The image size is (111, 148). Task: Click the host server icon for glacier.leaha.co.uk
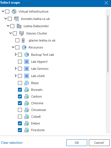click(x=23, y=40)
